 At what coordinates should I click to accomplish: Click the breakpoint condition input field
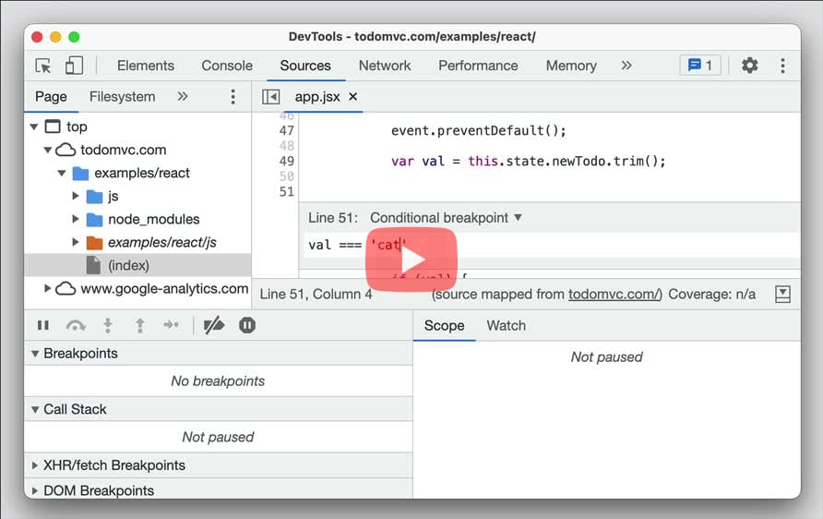(551, 246)
